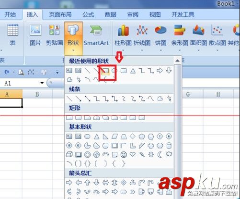Choose the Double Brace basic shape
240x199 pixels.
coord(87,163)
